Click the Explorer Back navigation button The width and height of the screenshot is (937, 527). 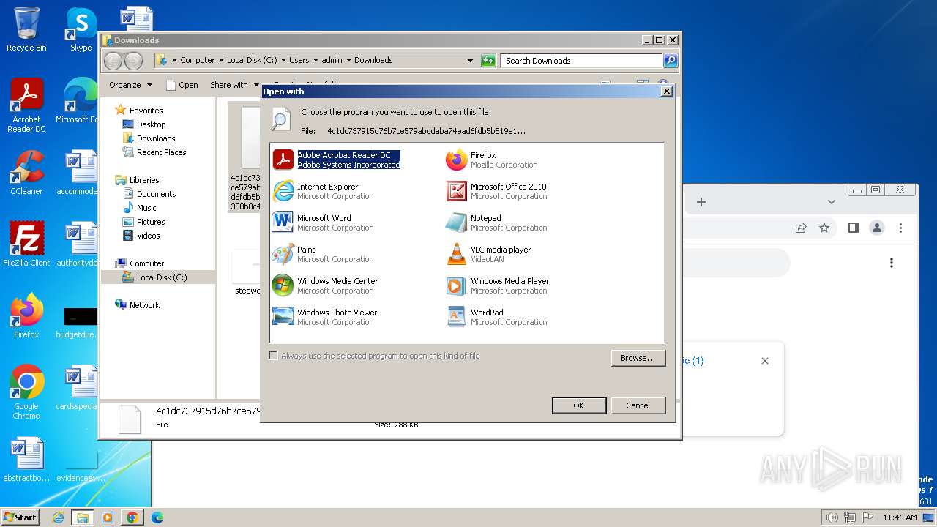click(113, 61)
